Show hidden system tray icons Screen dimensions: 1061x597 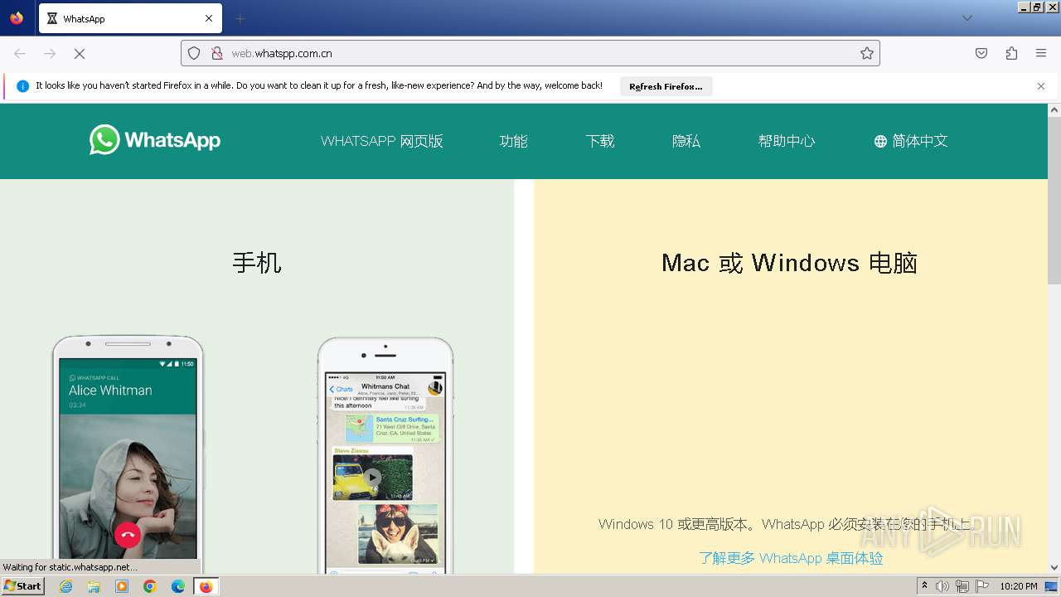(924, 586)
